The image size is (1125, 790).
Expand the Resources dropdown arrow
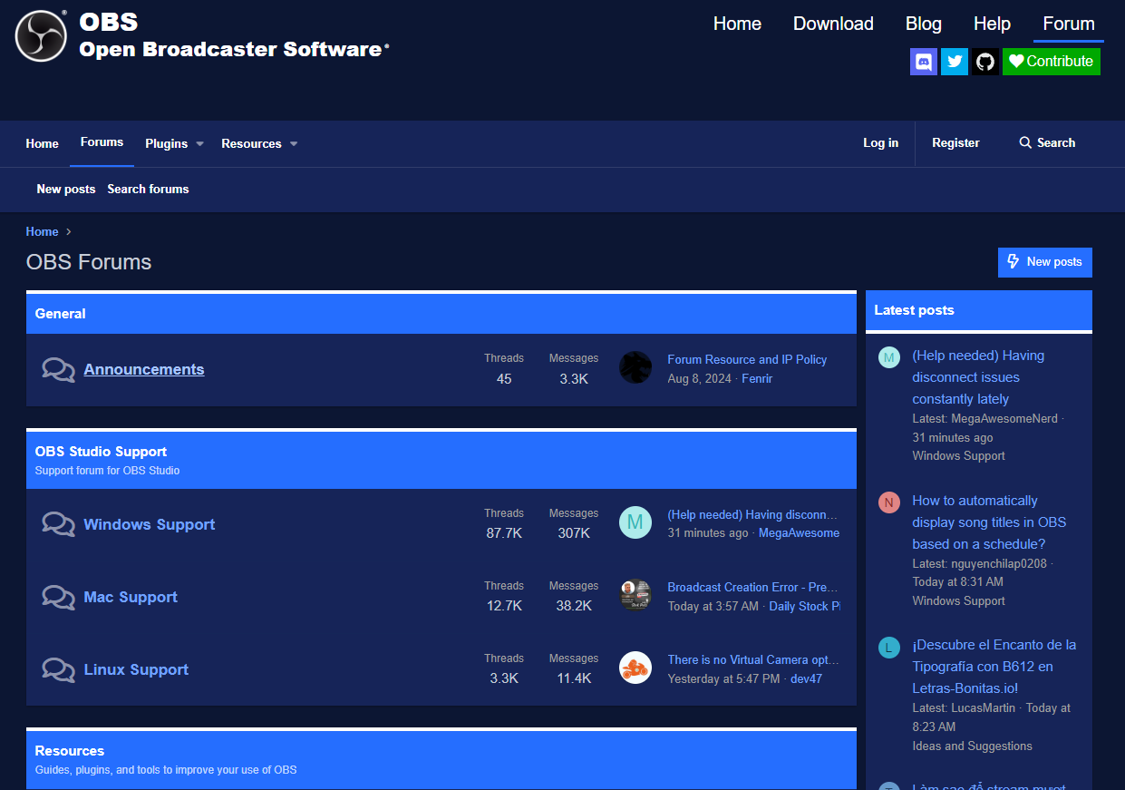point(294,144)
